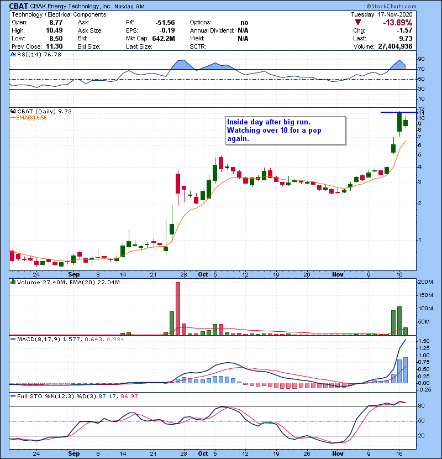Viewport: 442px width, 459px height.
Task: Select the Volume figure 27,404,936
Action: (x=395, y=46)
